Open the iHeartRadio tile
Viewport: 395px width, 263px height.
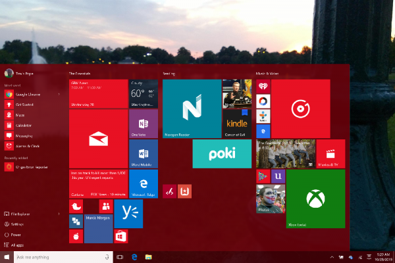[263, 86]
